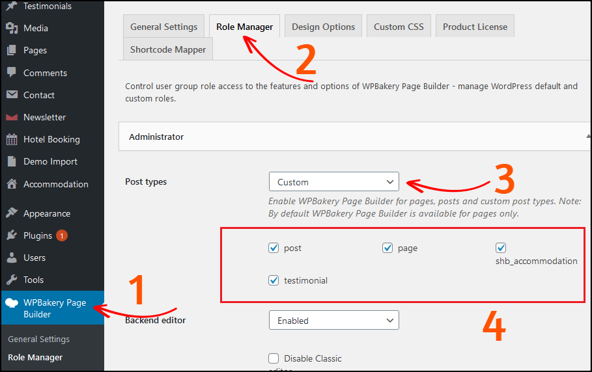Click the Media icon in sidebar
This screenshot has height=372, width=592.
point(12,28)
